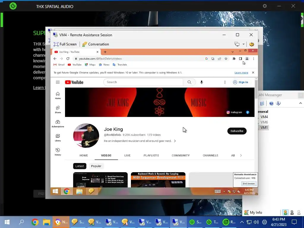
Task: Click the Full Screen icon in the Remote Assistance toolbar
Action: tap(56, 44)
